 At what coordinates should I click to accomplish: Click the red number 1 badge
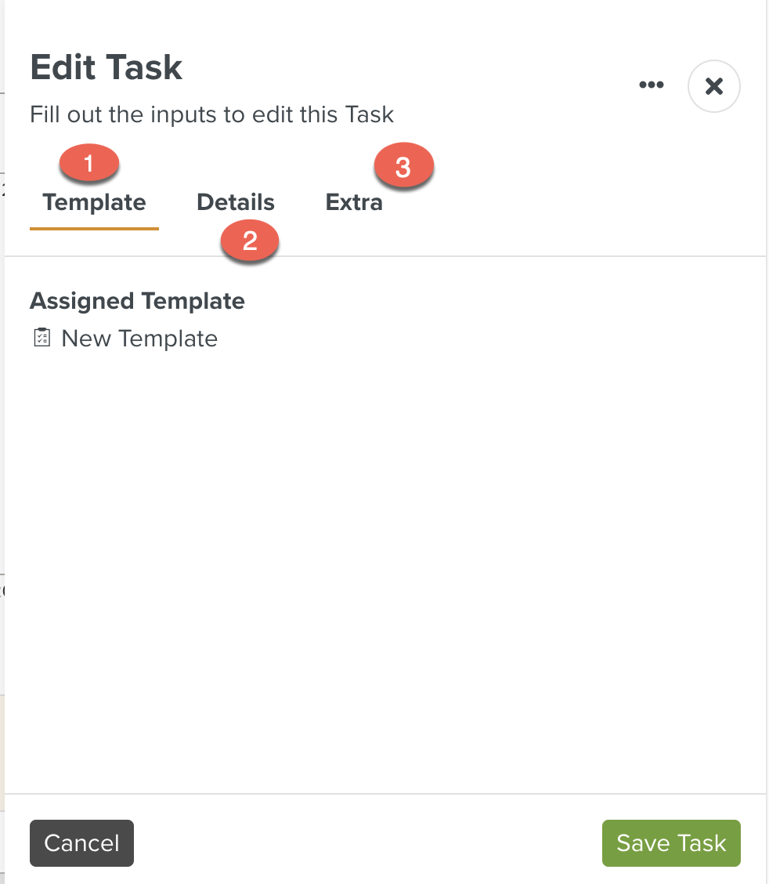tap(88, 164)
